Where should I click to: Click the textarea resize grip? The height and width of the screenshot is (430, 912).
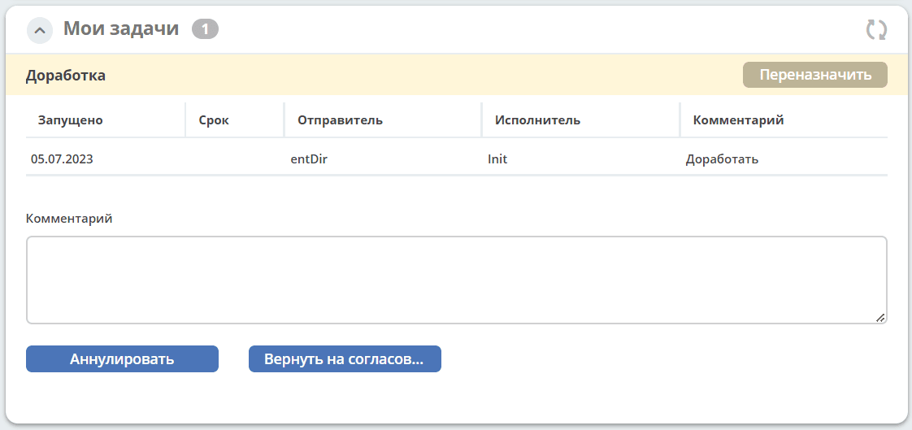pos(880,318)
